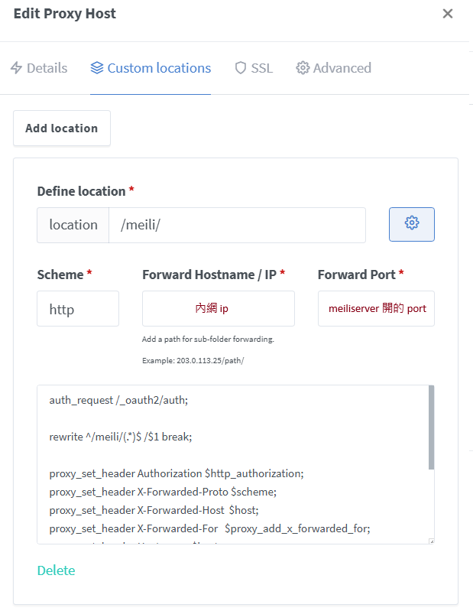Select the Forward Port input field
Viewport: 473px width, 611px height.
(x=376, y=309)
